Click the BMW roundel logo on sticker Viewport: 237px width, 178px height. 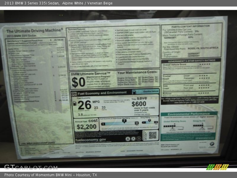tap(212, 144)
